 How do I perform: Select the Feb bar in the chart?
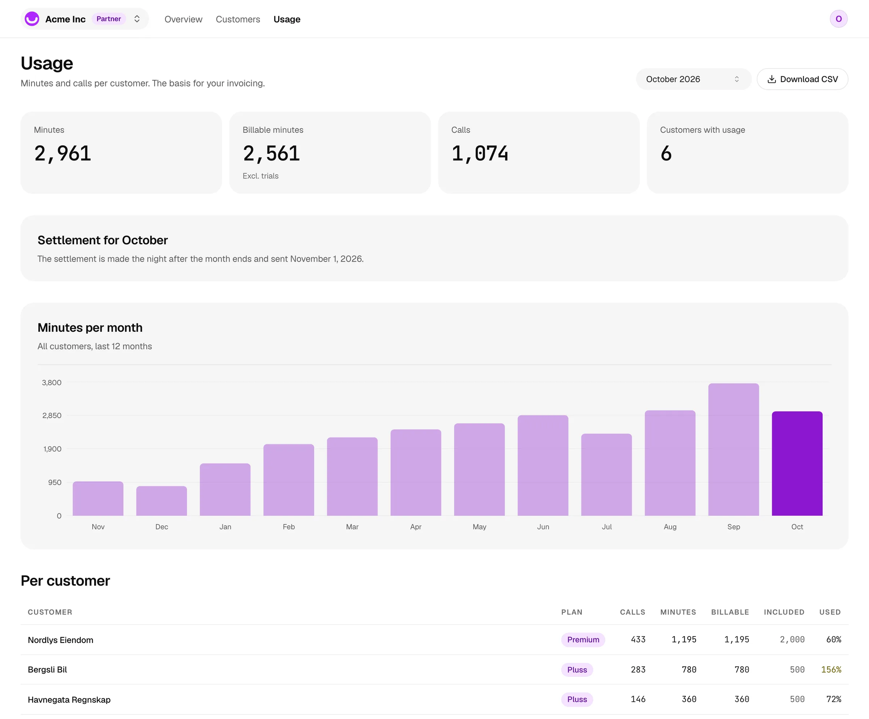(x=289, y=479)
